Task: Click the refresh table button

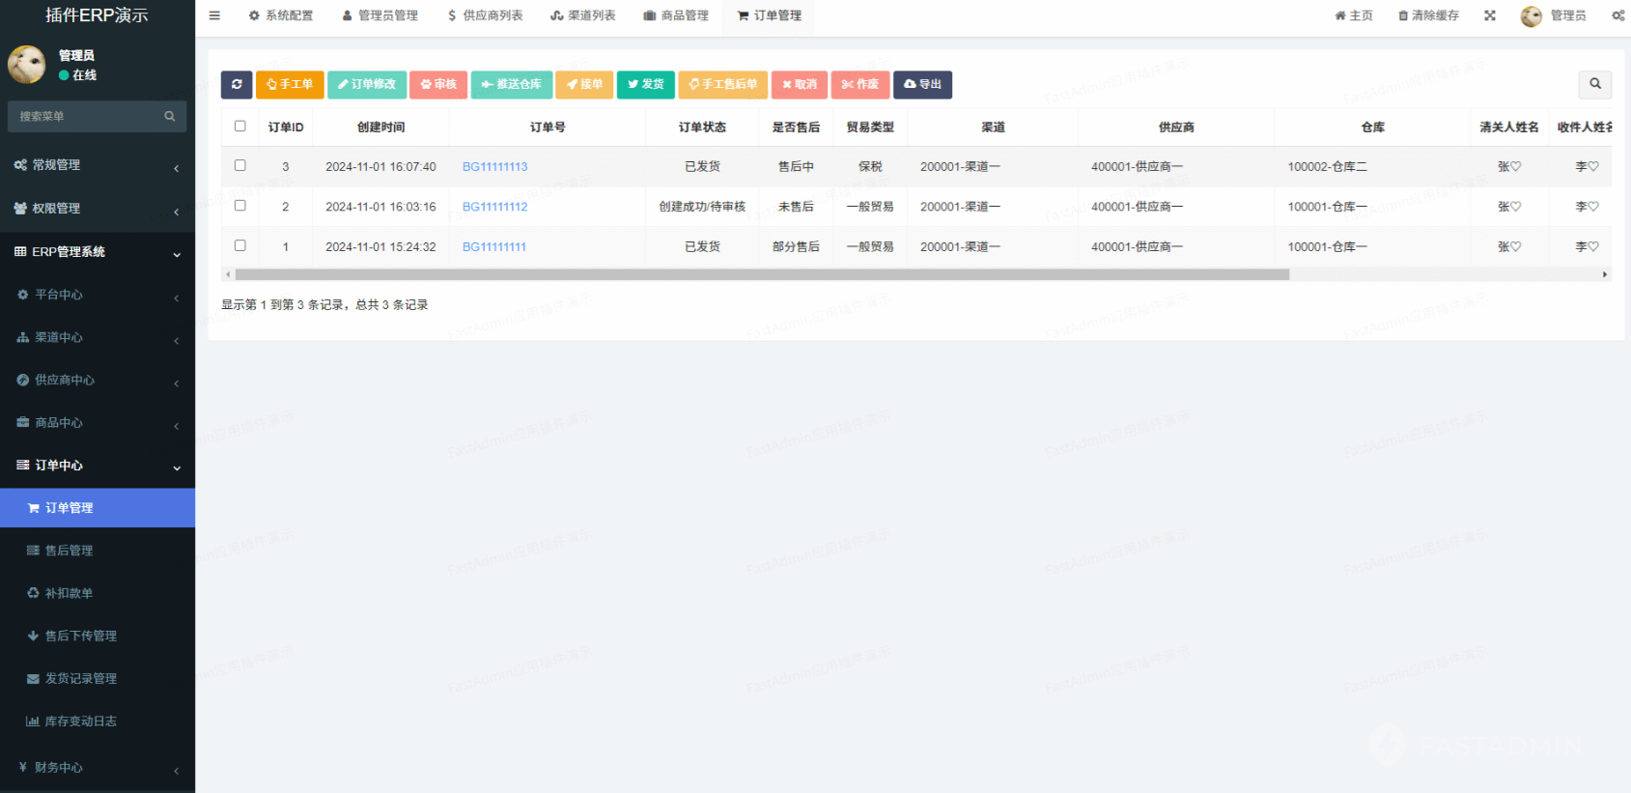Action: [237, 85]
